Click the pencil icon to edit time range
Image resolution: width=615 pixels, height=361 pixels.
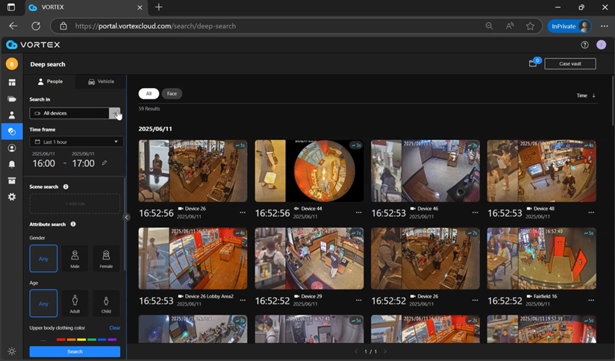coord(105,163)
